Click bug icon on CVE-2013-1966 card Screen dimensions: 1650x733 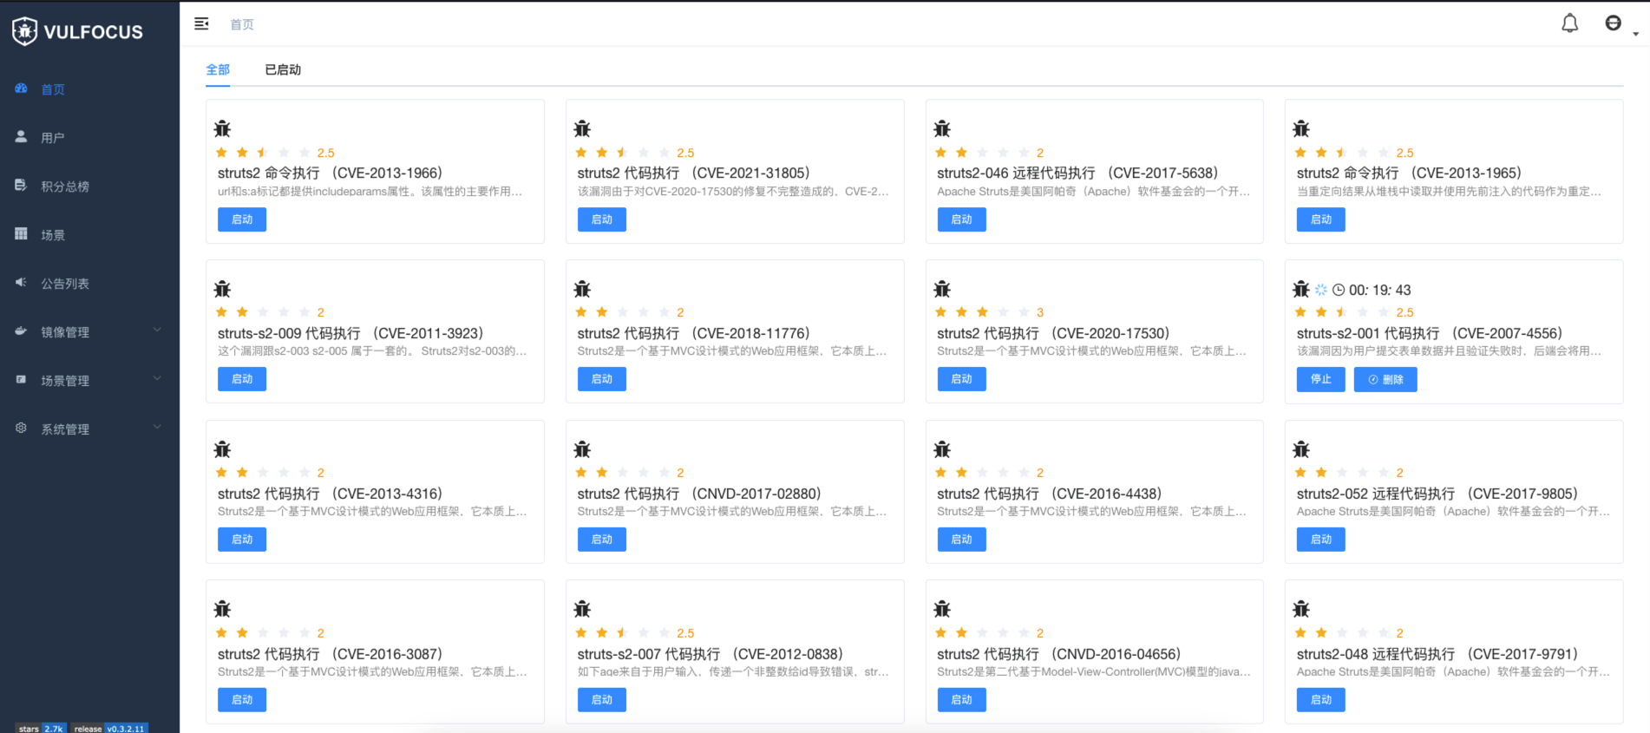pos(223,128)
